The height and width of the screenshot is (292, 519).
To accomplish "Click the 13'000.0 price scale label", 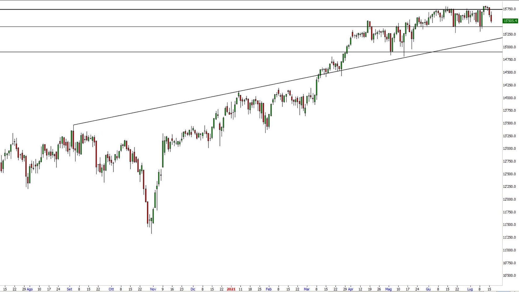I will (x=509, y=149).
